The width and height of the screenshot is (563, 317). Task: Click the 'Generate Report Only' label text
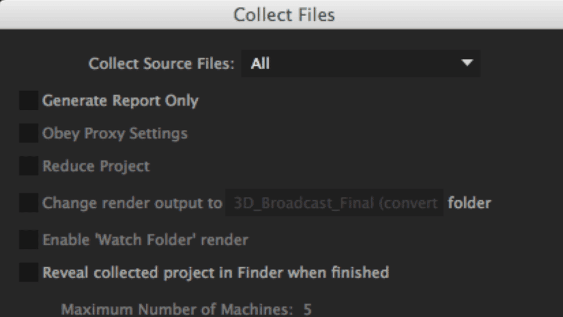tap(120, 101)
